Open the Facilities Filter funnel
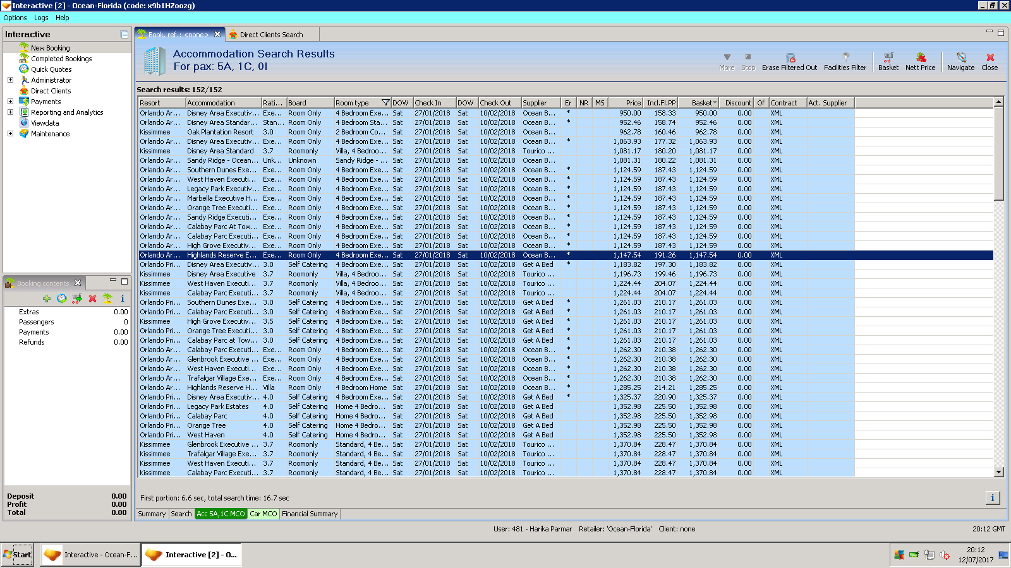 click(x=845, y=57)
